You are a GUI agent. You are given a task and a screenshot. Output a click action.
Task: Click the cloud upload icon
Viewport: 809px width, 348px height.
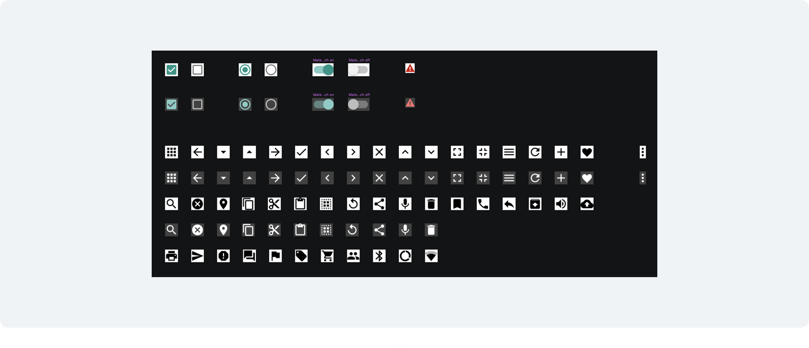click(x=587, y=204)
